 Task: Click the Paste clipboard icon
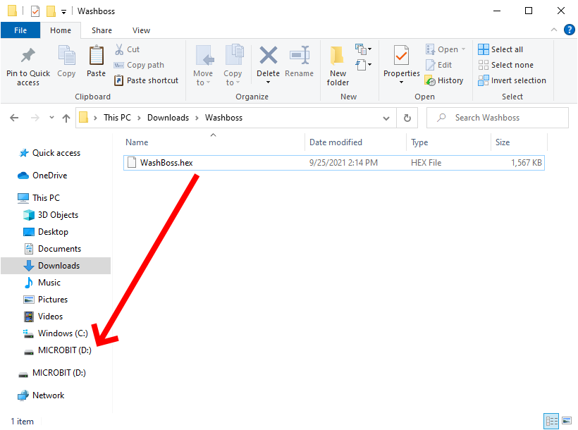point(96,56)
